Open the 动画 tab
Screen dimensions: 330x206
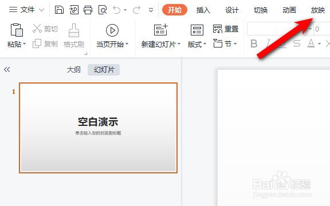pos(289,10)
